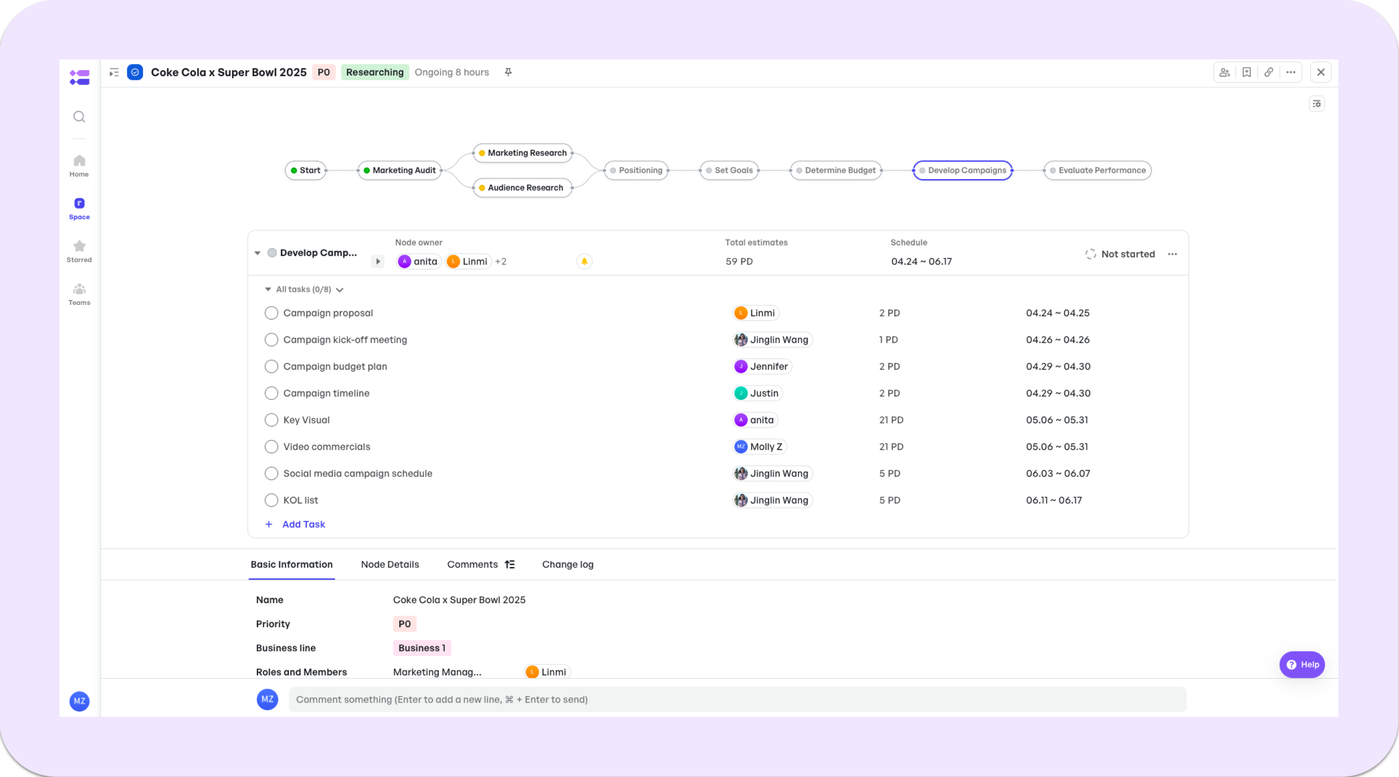Mark Campaign kick-off meeting complete
The width and height of the screenshot is (1399, 777).
[271, 339]
